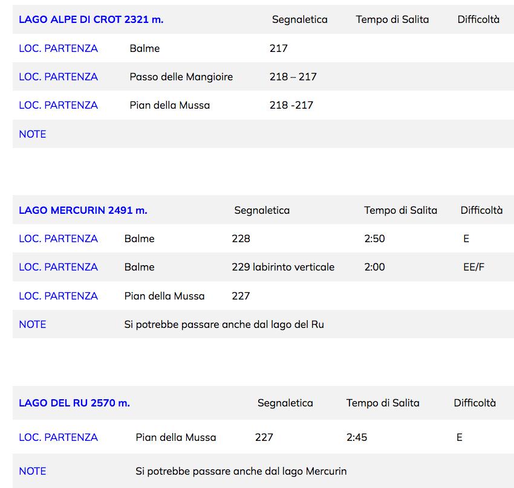This screenshot has width=514, height=488.
Task: Click the 'EE/F' difficulty value
Action: 473,267
